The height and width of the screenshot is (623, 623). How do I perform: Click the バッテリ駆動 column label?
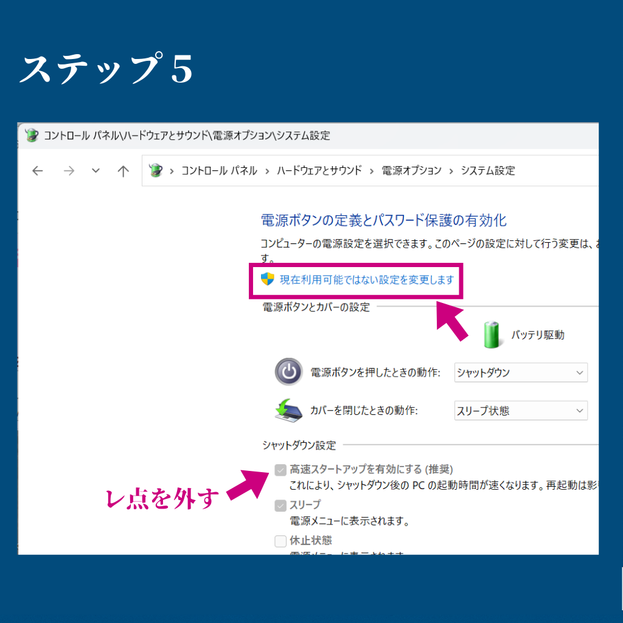pos(538,335)
